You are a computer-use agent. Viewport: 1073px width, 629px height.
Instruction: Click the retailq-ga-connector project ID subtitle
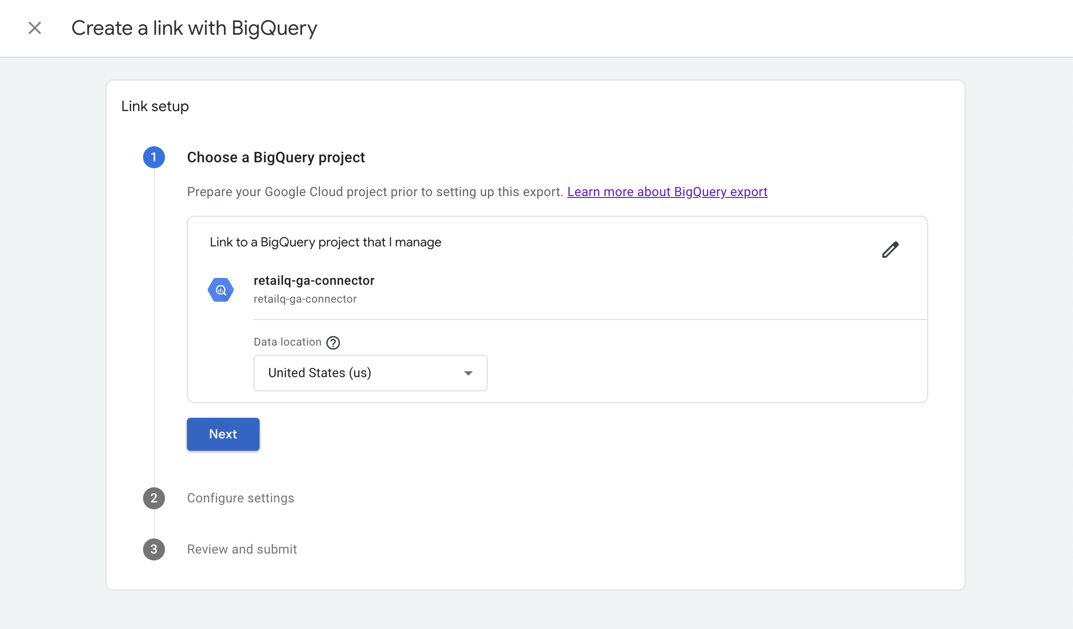tap(305, 299)
